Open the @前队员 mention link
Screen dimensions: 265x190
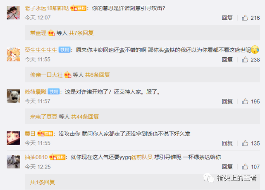(142, 157)
